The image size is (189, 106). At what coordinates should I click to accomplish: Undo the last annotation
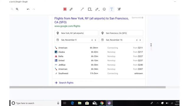[28, 9]
